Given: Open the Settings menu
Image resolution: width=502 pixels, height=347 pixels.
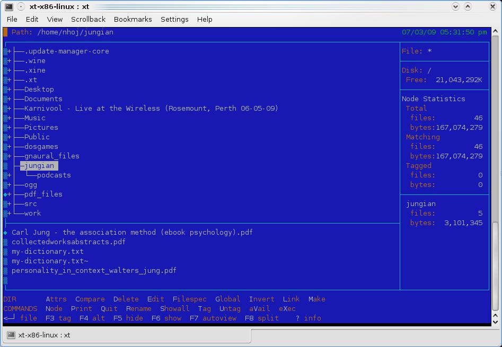Looking at the screenshot, I should [174, 19].
